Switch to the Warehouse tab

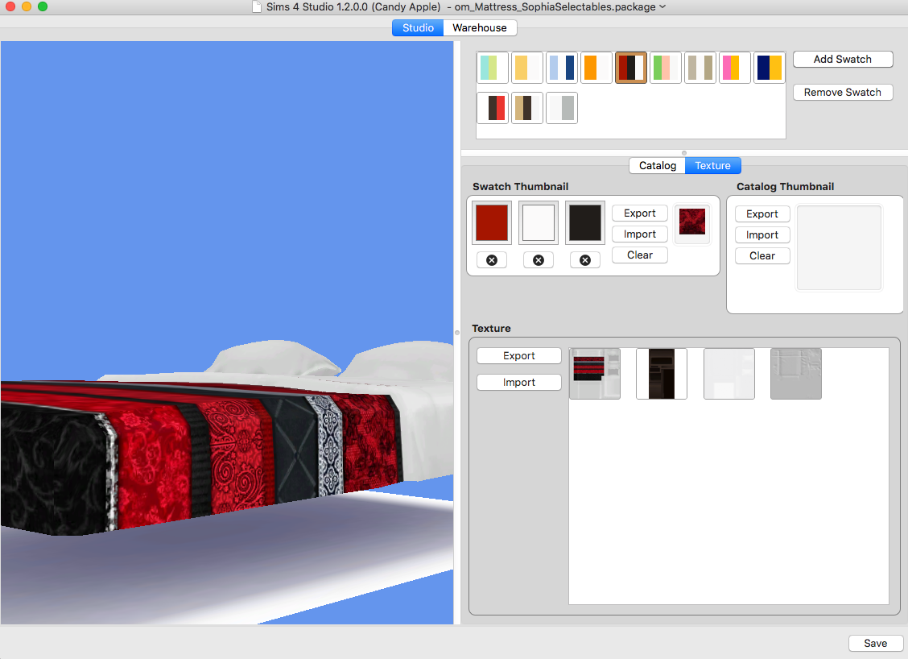(479, 27)
